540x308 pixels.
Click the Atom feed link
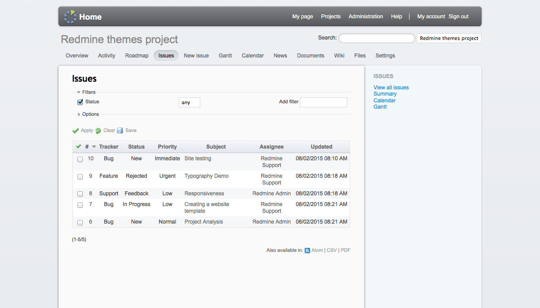click(317, 251)
